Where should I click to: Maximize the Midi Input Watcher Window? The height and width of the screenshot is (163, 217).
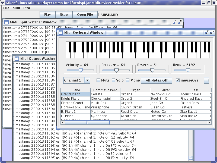click(x=180, y=22)
